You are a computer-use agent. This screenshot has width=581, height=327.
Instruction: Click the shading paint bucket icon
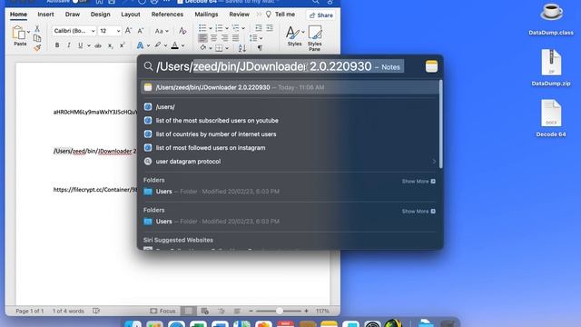point(203,48)
